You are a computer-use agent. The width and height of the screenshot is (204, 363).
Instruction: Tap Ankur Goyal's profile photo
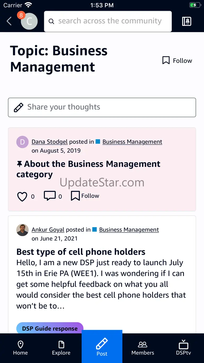pyautogui.click(x=22, y=230)
